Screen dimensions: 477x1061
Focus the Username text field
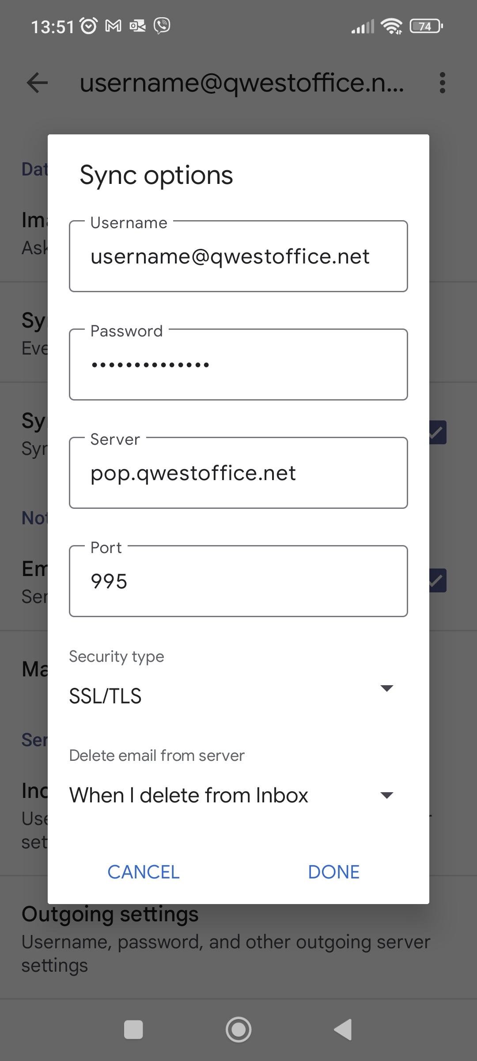[238, 256]
